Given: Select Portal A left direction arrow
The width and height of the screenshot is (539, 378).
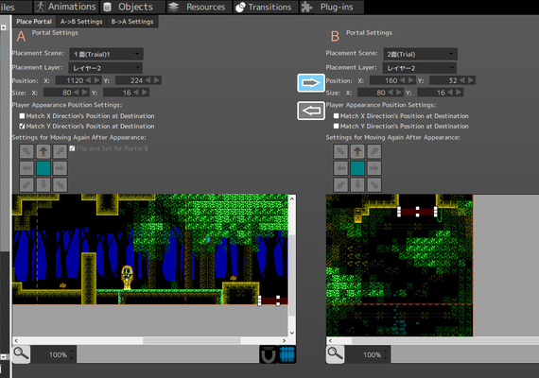Looking at the screenshot, I should point(26,168).
